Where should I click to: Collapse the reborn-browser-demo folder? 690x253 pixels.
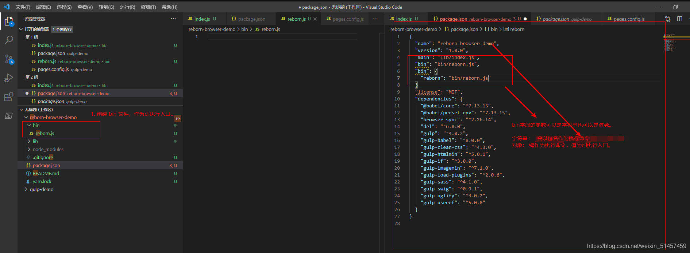pos(26,117)
